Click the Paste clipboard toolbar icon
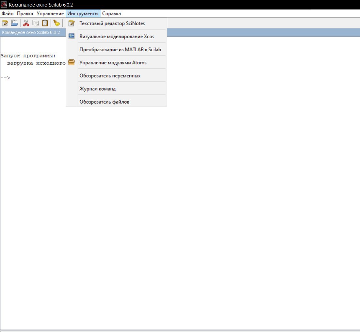360x332 pixels. [x=45, y=23]
